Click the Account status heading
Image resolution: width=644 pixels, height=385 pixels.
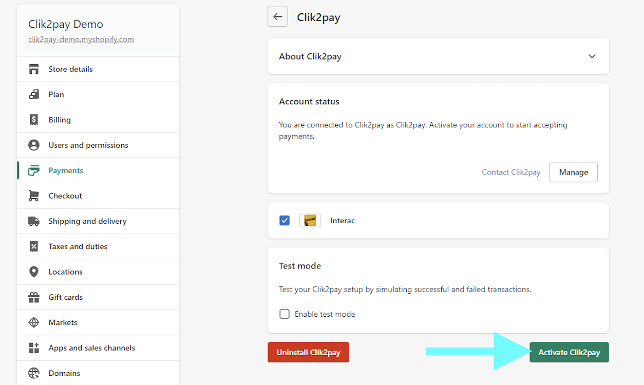pos(309,102)
